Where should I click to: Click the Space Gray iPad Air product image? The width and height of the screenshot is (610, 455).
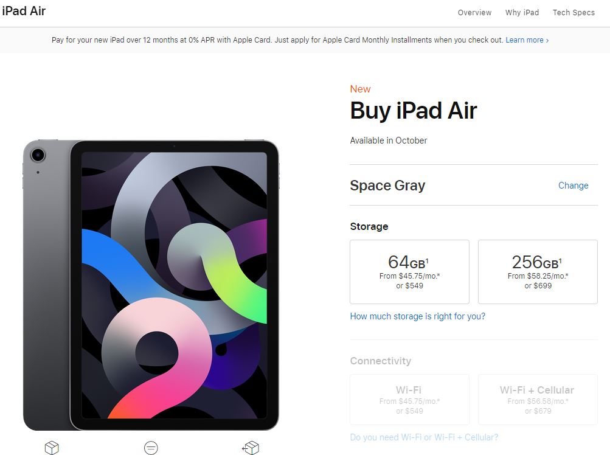[x=151, y=285]
